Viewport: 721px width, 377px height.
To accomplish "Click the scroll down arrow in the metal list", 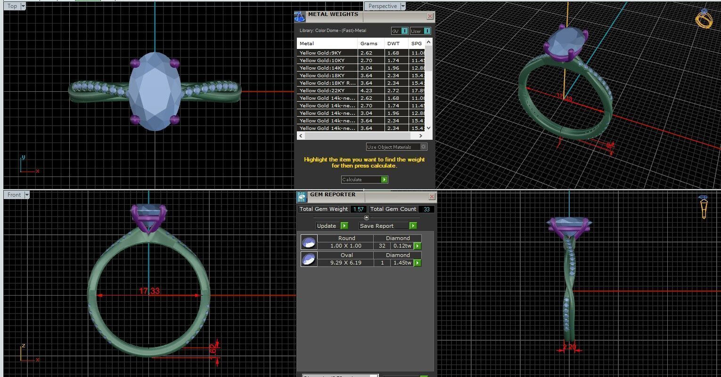I will click(428, 128).
